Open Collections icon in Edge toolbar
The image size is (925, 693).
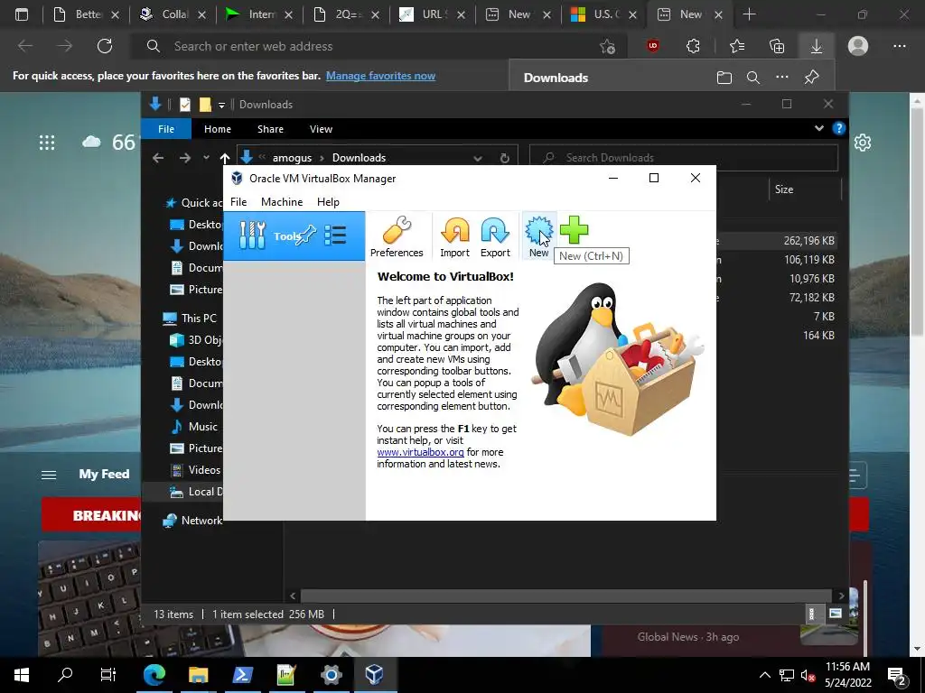tap(777, 46)
